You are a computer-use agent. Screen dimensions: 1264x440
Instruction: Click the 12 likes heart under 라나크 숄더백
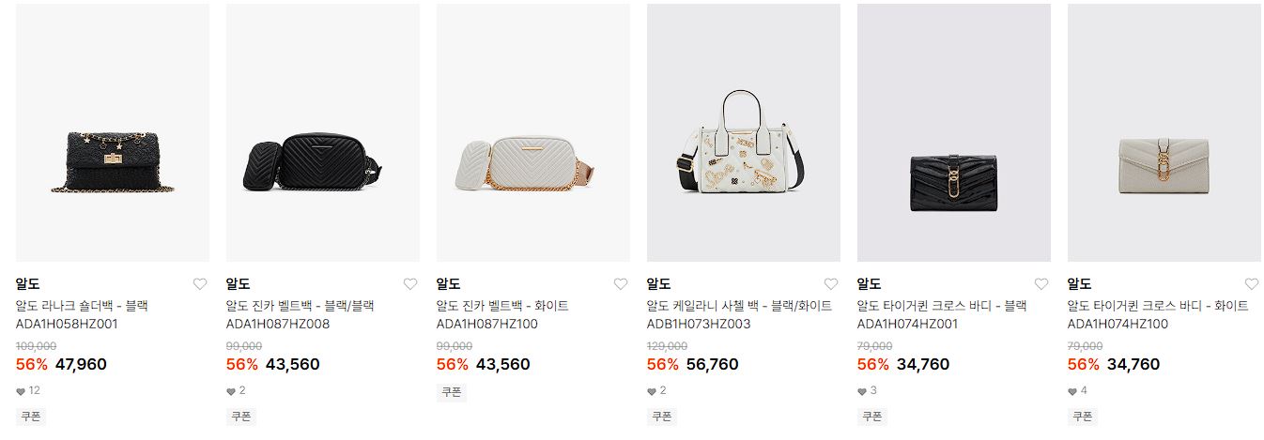21,391
